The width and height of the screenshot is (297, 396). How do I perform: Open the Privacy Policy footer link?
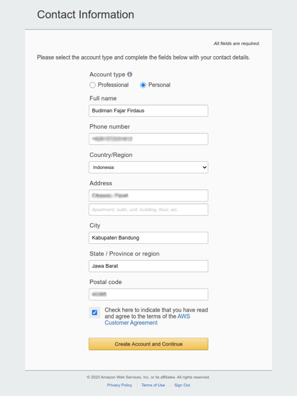(120, 385)
